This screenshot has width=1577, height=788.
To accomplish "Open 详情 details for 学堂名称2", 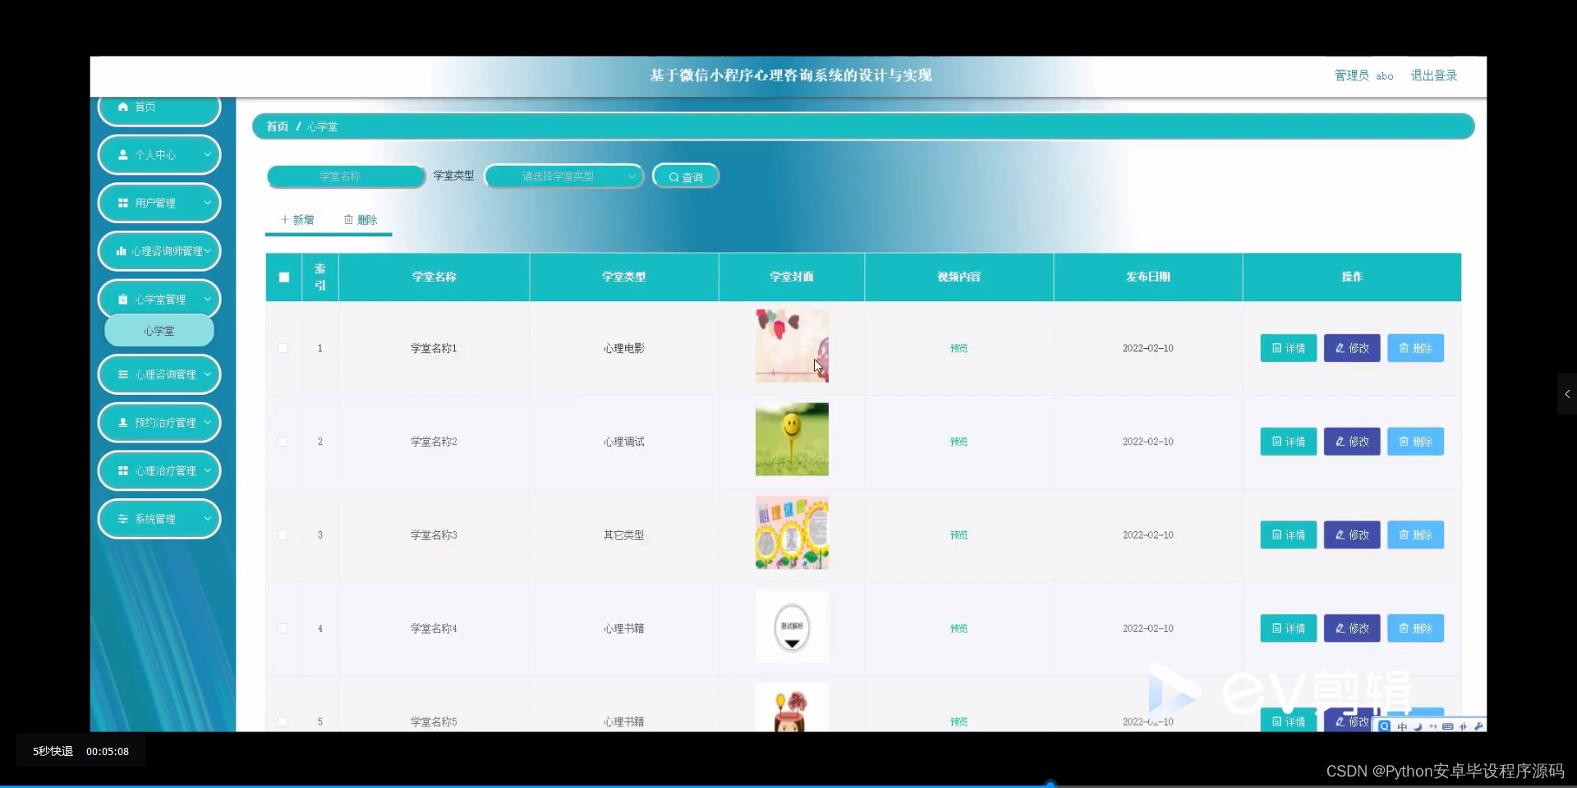I will point(1287,441).
